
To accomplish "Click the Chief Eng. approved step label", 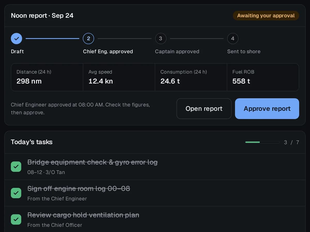I will coord(108,52).
